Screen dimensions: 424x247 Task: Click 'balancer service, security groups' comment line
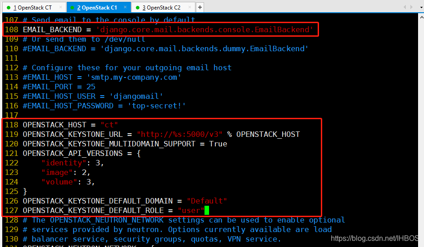click(x=152, y=239)
